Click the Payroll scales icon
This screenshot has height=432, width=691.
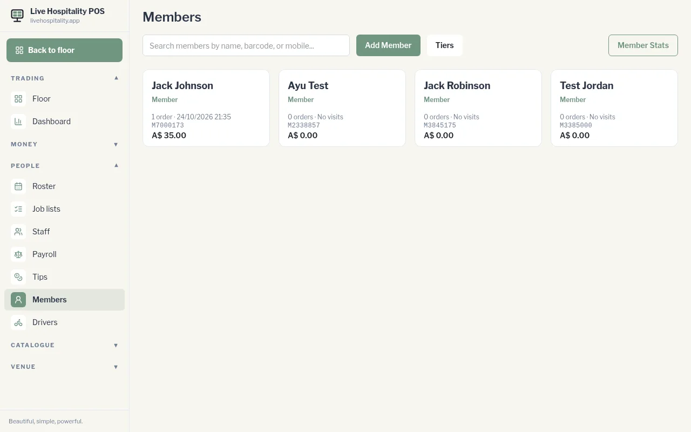click(x=18, y=254)
